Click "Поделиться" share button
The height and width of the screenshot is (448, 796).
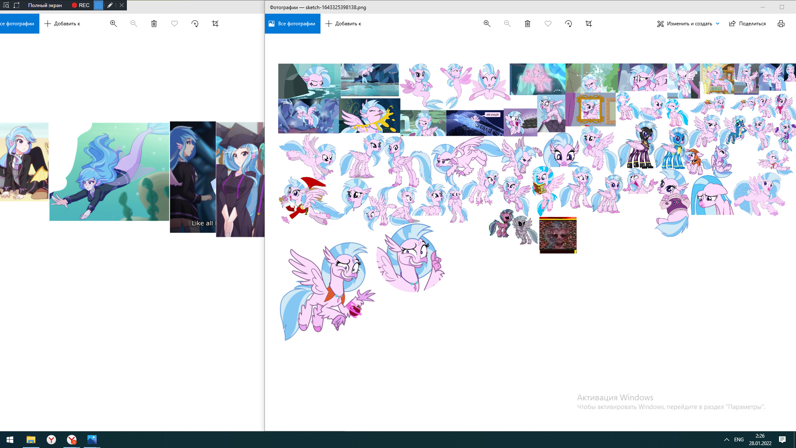747,24
